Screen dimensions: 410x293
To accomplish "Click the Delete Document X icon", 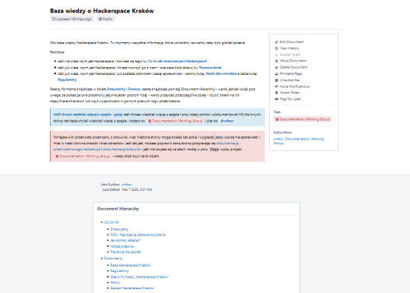I will click(x=276, y=68).
